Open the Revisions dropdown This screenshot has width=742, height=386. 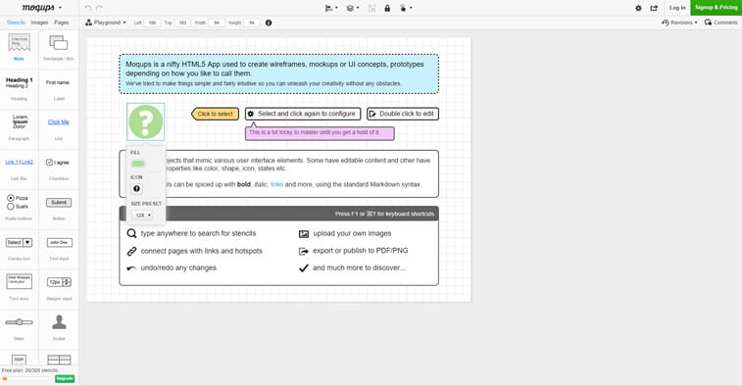pos(679,23)
